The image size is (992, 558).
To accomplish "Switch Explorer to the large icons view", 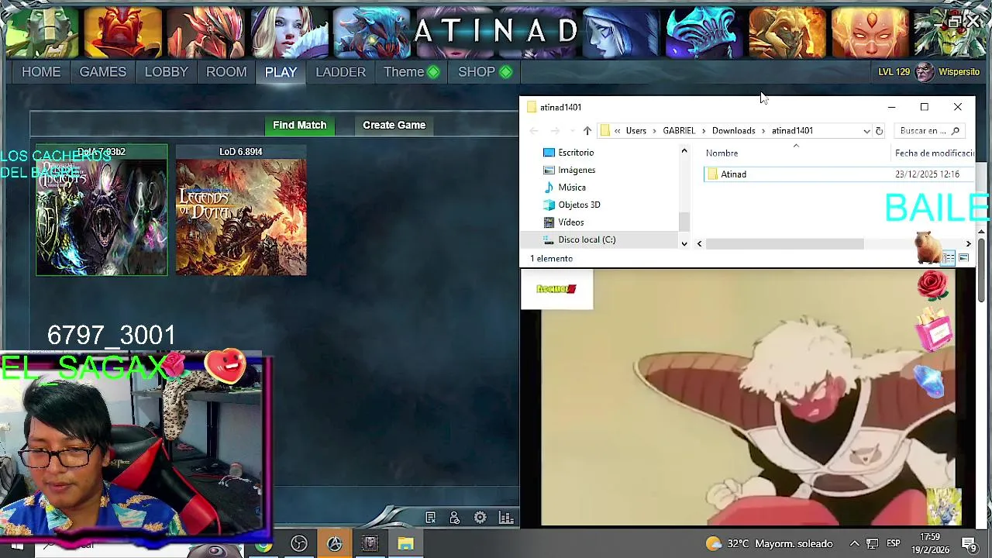I will [x=963, y=258].
